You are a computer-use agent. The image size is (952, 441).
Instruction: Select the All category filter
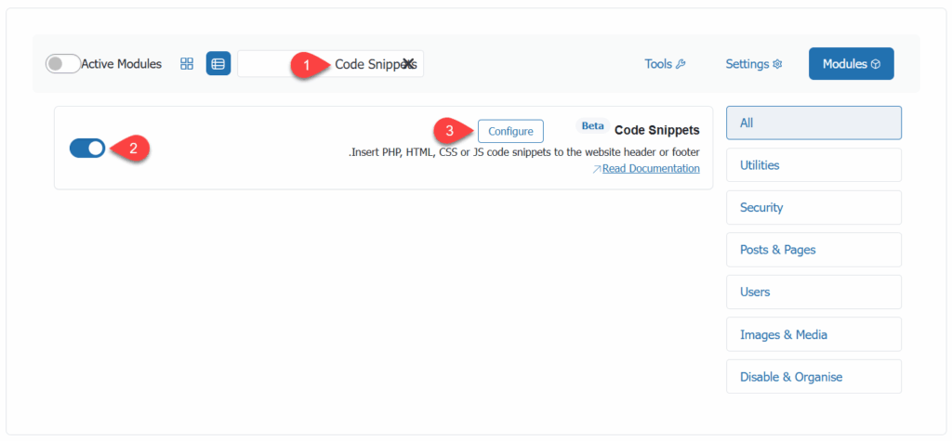(813, 123)
